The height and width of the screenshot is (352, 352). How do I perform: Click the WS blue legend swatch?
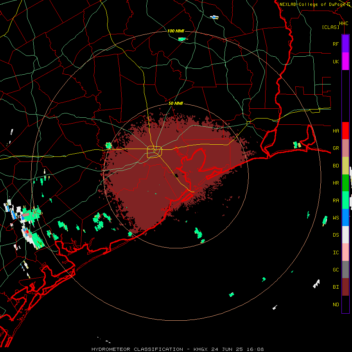pos(345,217)
